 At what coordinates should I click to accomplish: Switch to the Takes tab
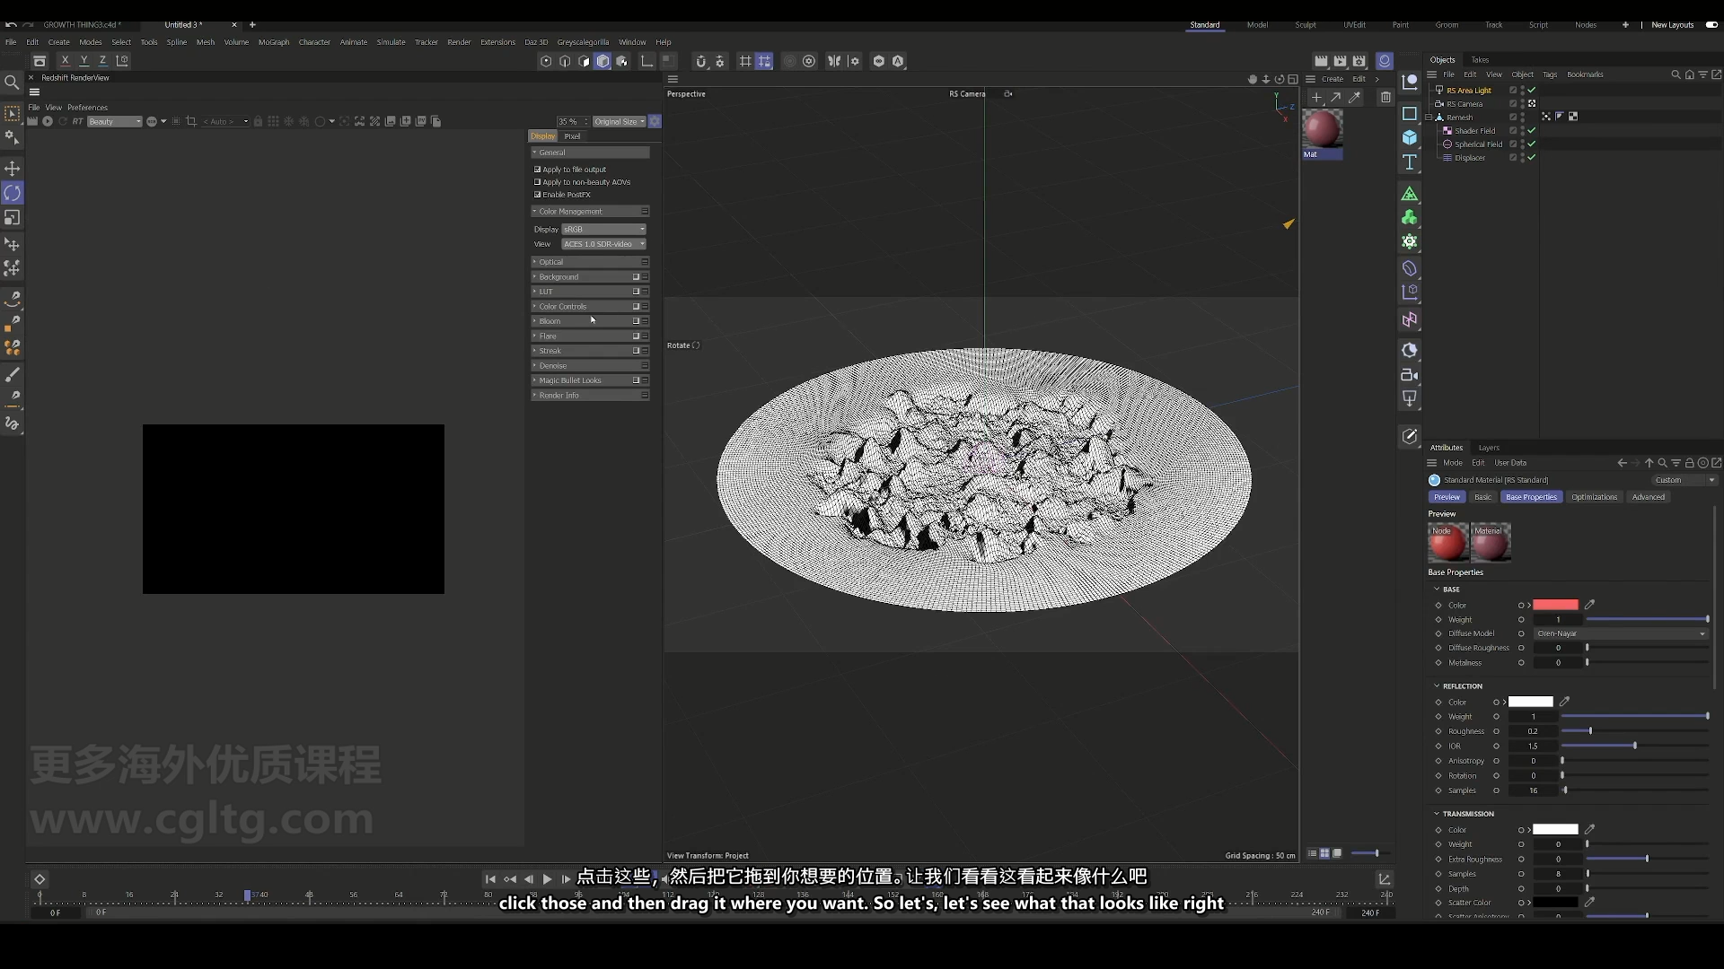point(1480,60)
